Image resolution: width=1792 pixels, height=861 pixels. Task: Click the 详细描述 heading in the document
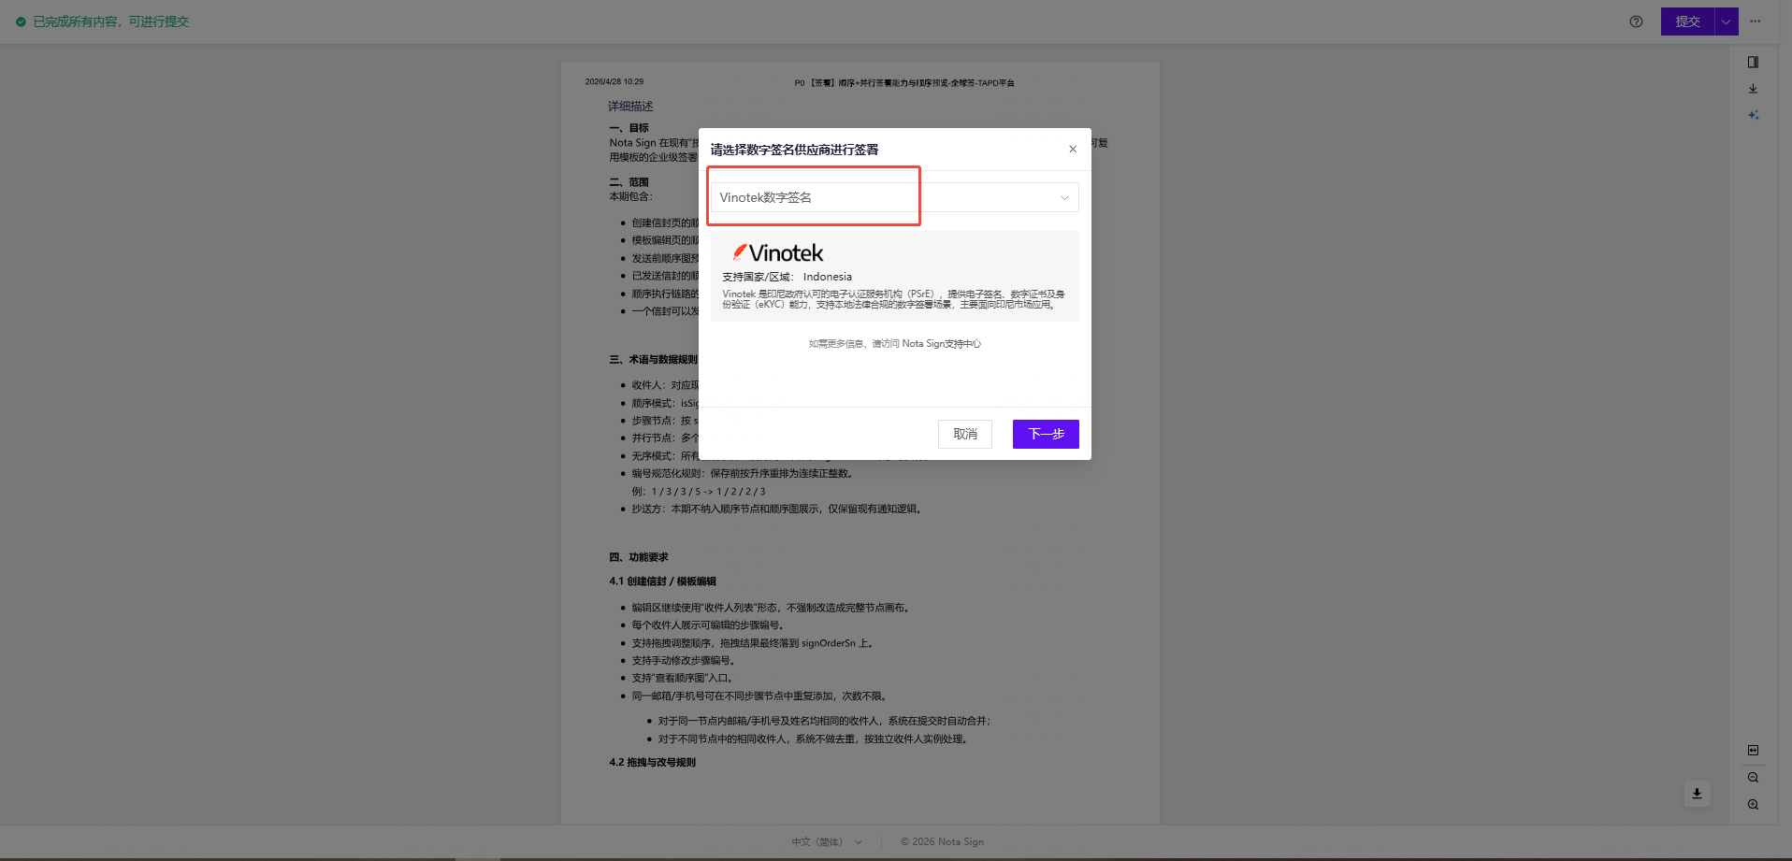630,107
